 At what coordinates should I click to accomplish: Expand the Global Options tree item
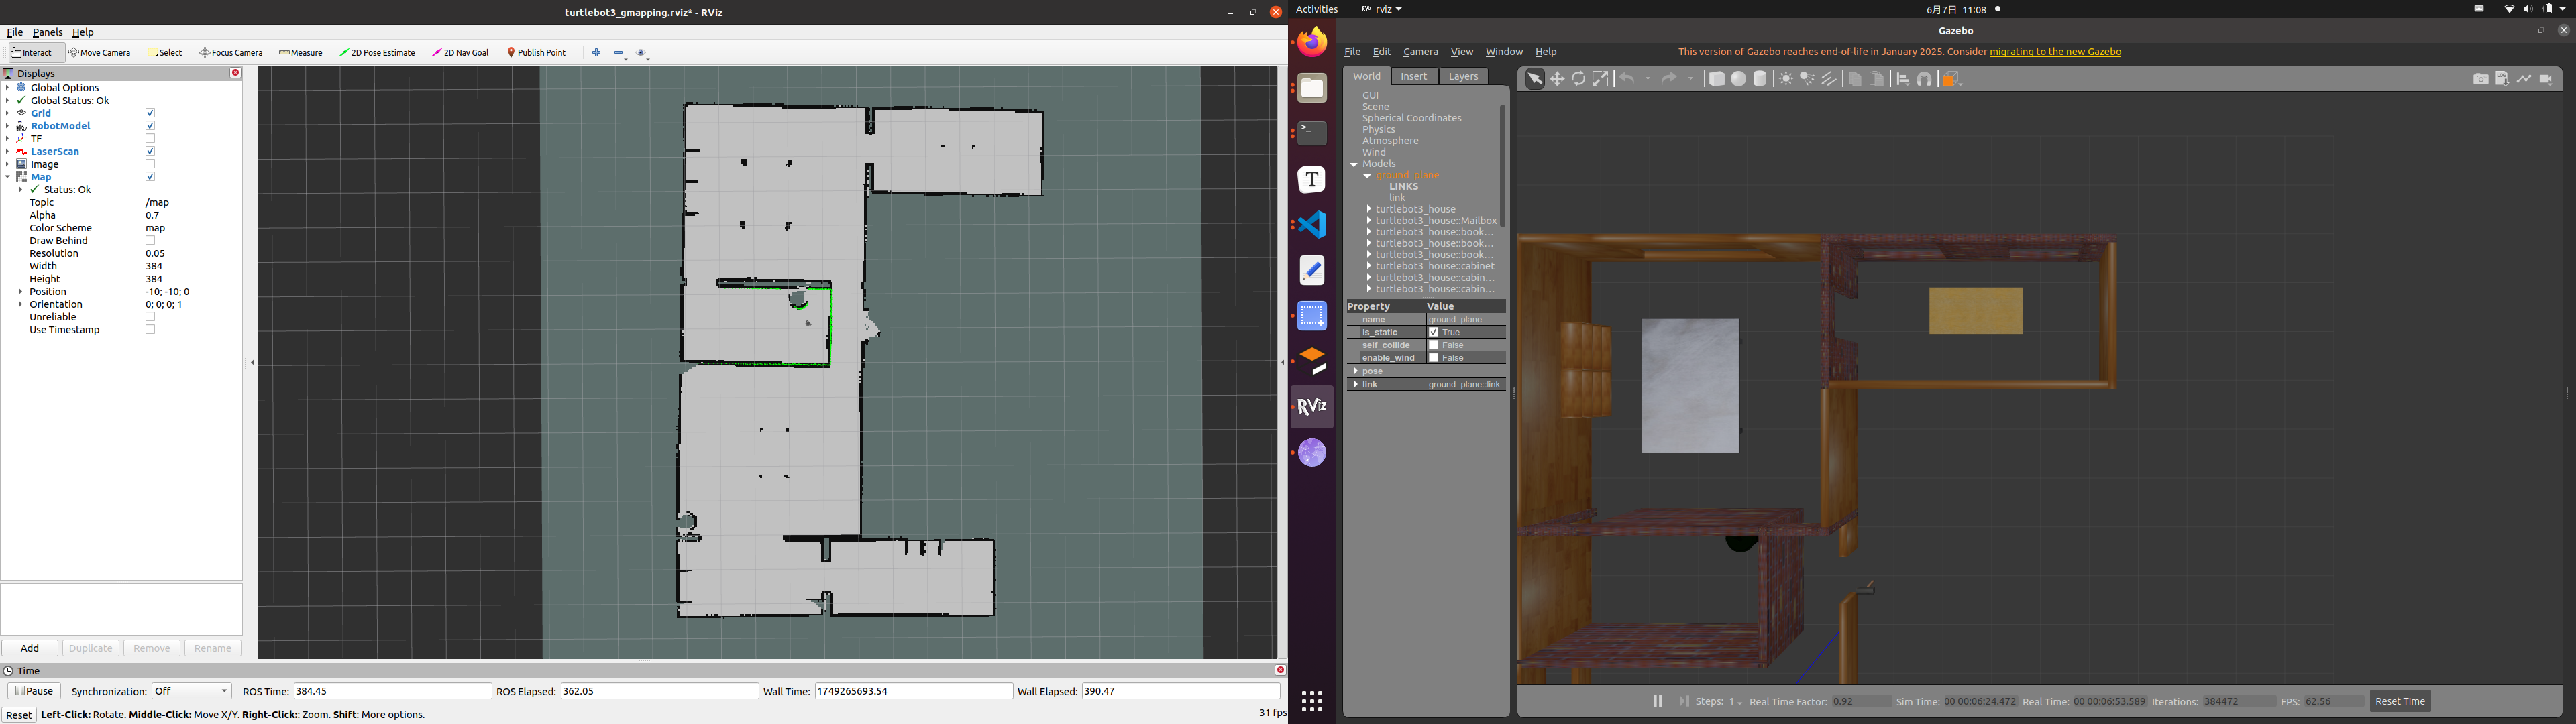point(7,88)
